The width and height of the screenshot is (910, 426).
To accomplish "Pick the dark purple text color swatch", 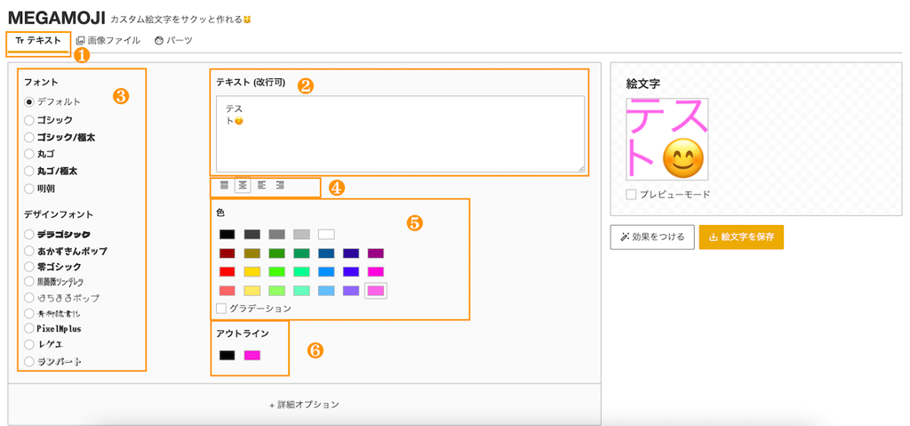I will (x=376, y=253).
